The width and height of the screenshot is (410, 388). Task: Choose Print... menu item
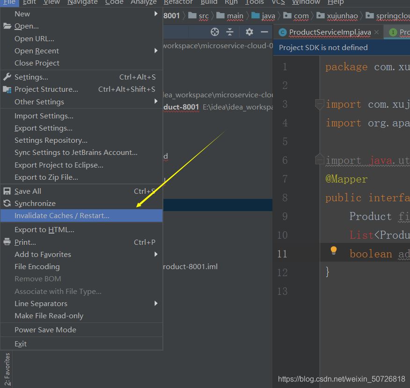coord(81,242)
